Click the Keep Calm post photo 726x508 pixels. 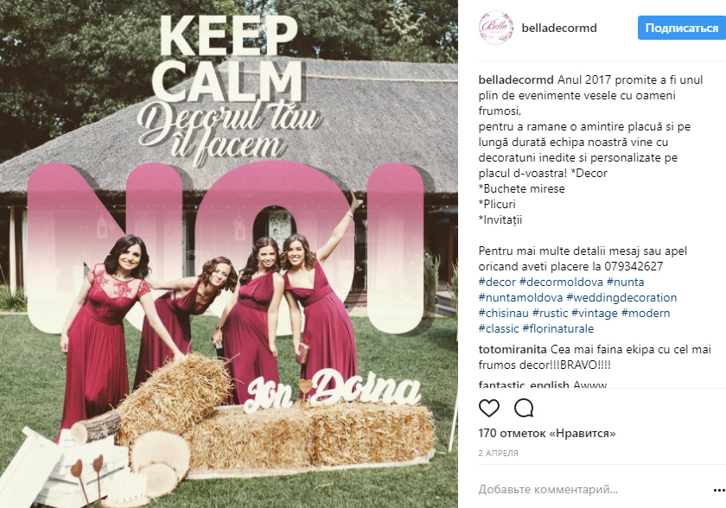[x=229, y=254]
